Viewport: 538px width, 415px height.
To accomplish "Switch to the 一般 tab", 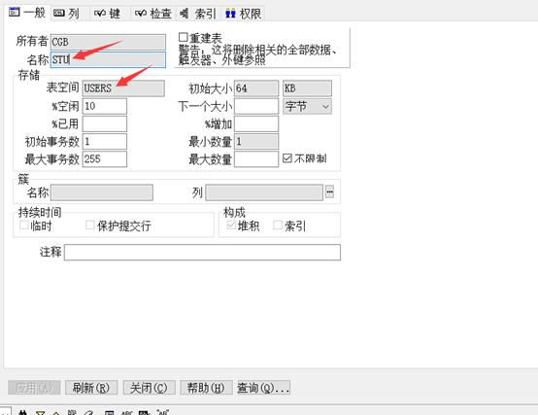I will pyautogui.click(x=28, y=13).
